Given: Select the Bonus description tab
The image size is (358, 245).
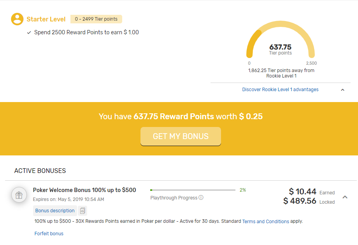Looking at the screenshot, I should click(55, 211).
